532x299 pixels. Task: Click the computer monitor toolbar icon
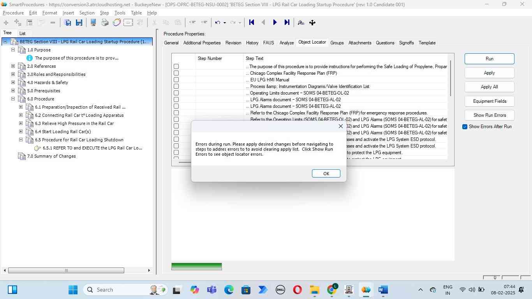(93, 23)
